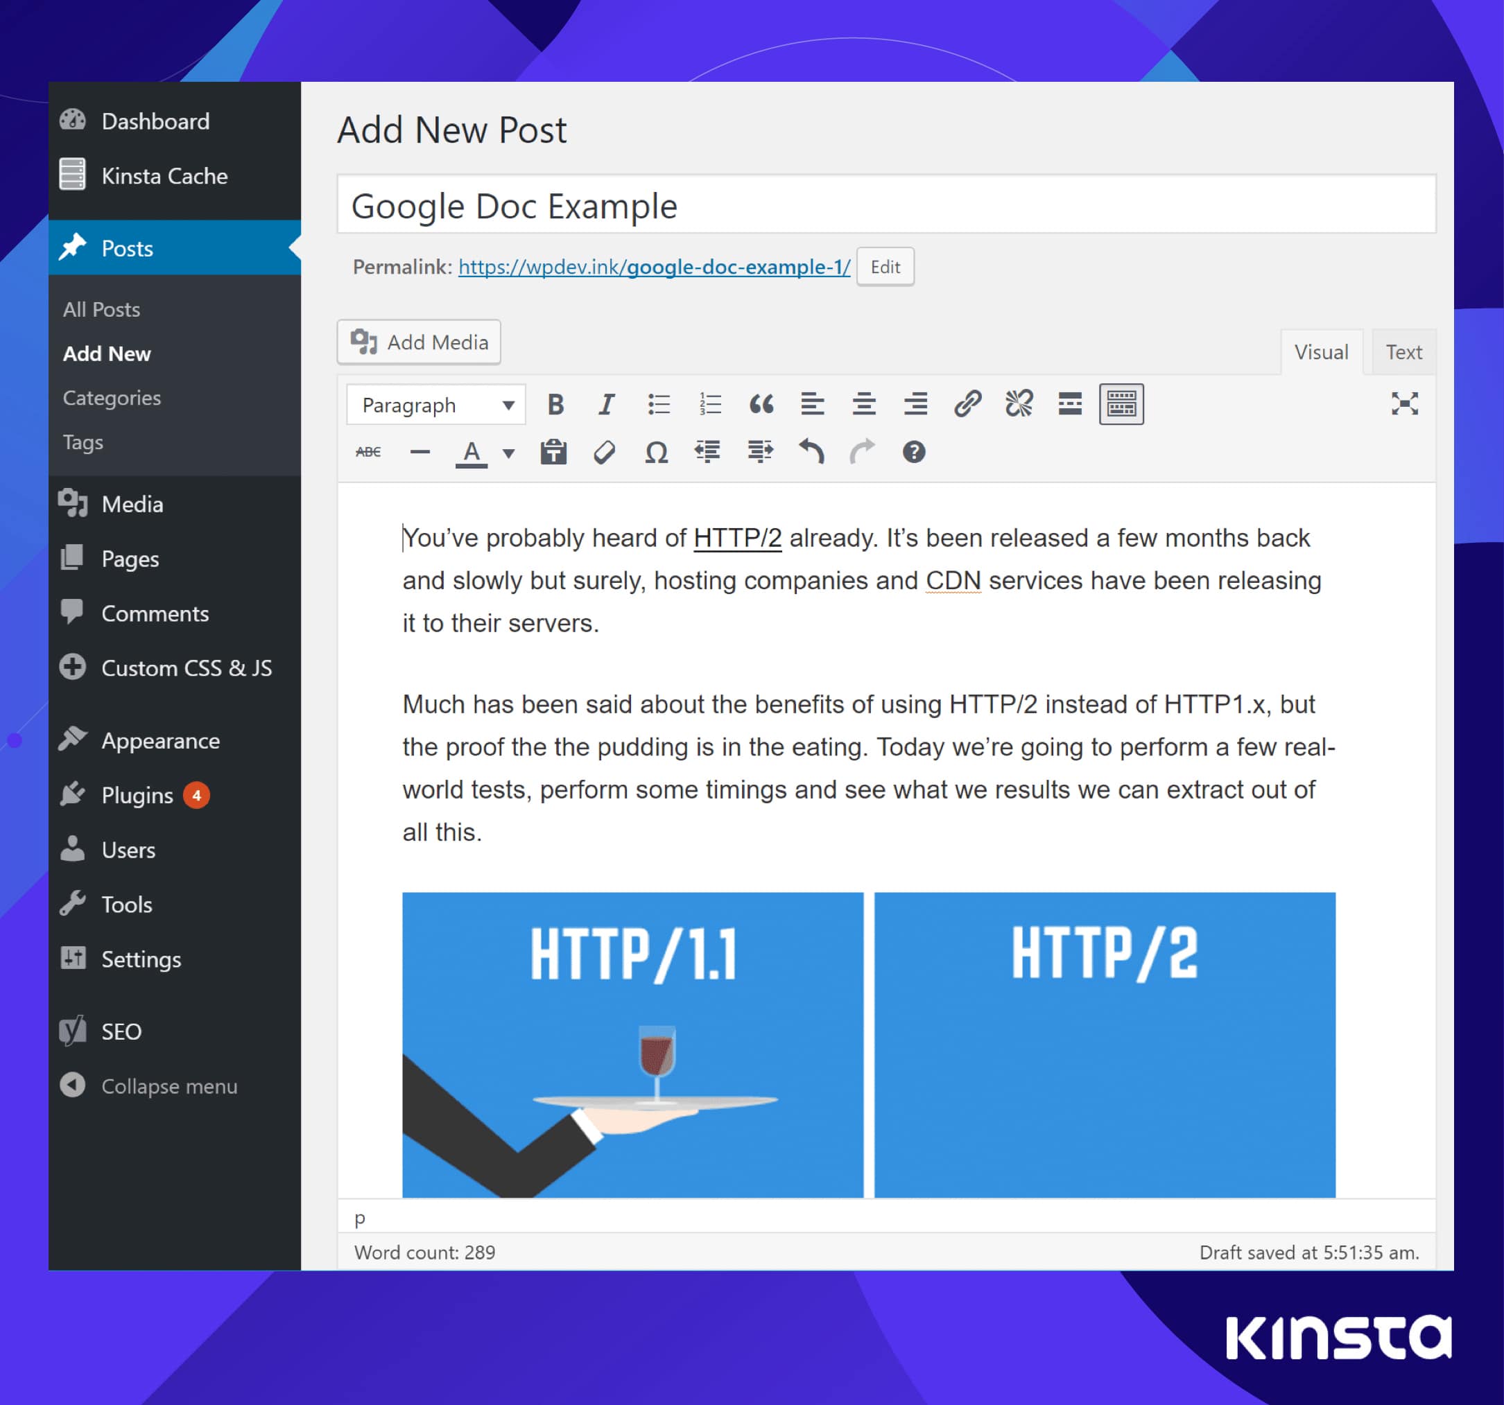Open the google-doc-example-1 permalink
The height and width of the screenshot is (1405, 1504).
point(654,267)
